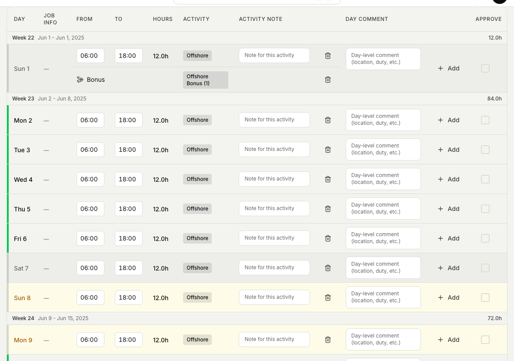This screenshot has height=361, width=514.
Task: Approve the Mon 9 entry
Action: [x=485, y=340]
